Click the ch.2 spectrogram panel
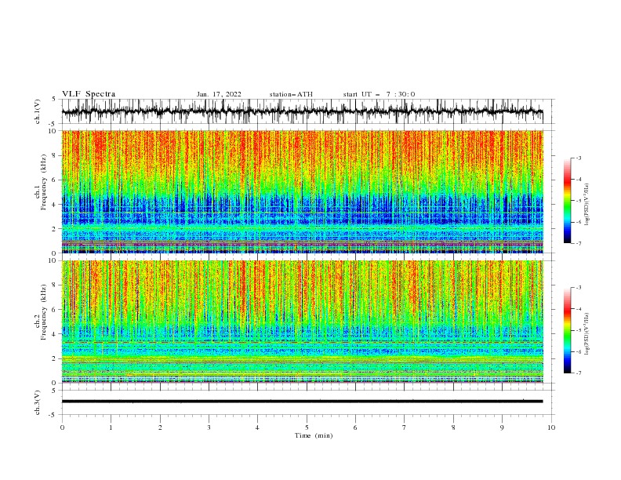 302,322
